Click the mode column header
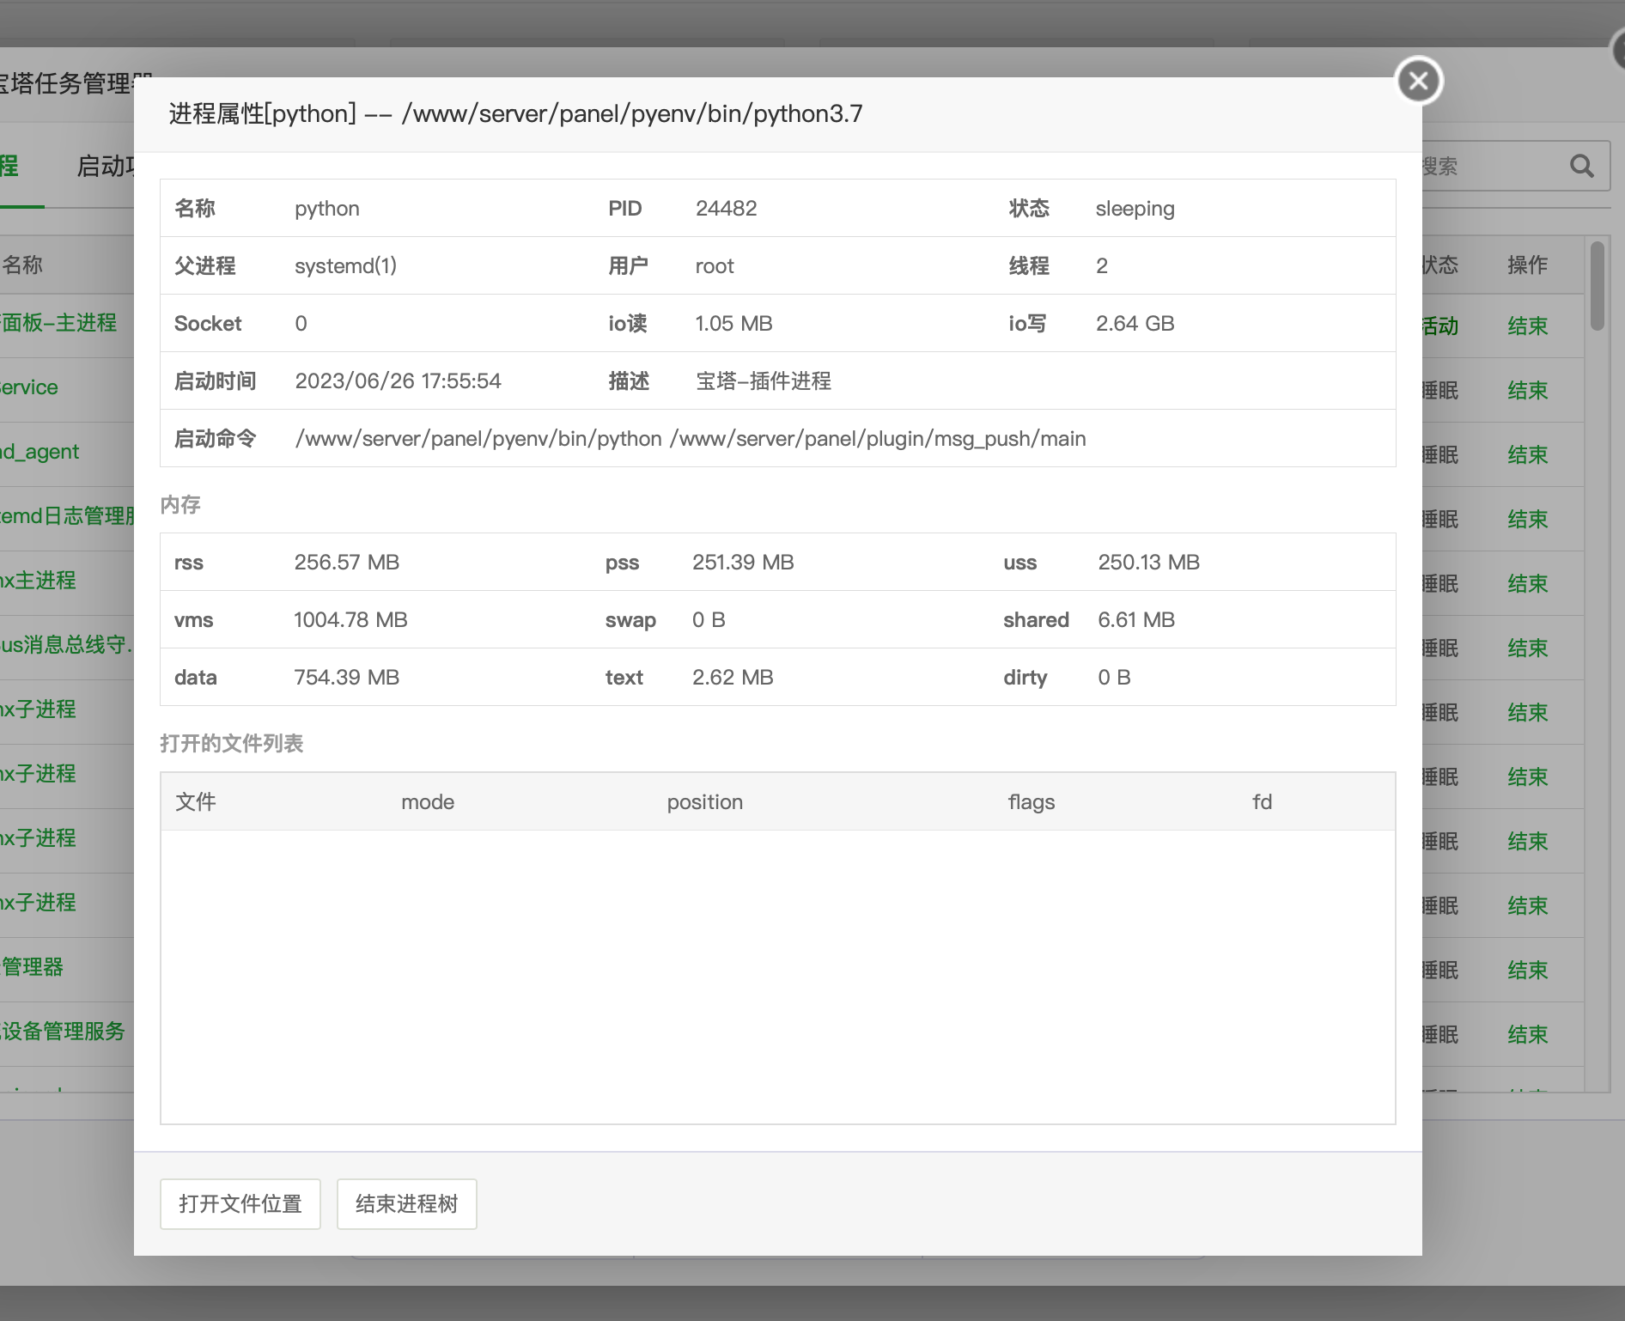The width and height of the screenshot is (1625, 1321). pyautogui.click(x=428, y=802)
